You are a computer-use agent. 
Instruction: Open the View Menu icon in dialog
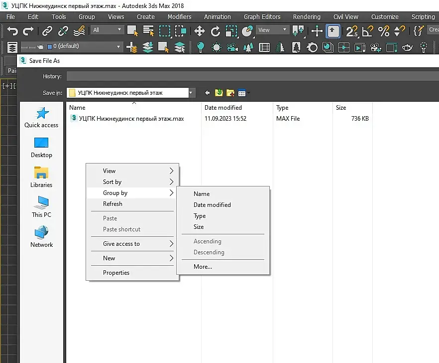tap(242, 93)
